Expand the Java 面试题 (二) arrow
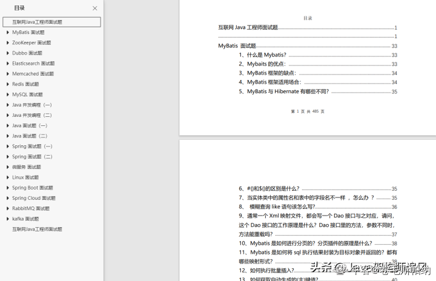Screen dimensions: 436x281 pyautogui.click(x=8, y=136)
